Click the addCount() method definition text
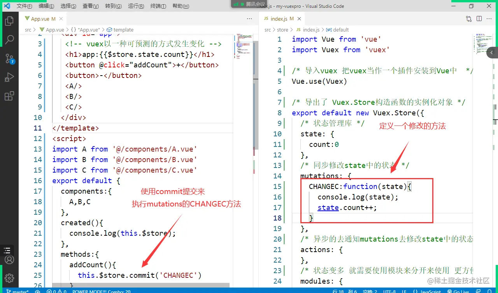Screen dimensions: 498x293 click(93, 265)
